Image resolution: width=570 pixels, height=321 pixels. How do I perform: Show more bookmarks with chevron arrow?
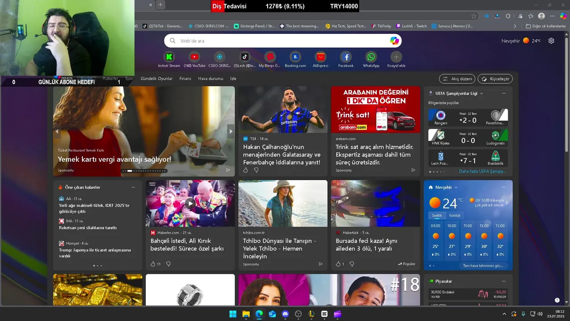click(515, 26)
